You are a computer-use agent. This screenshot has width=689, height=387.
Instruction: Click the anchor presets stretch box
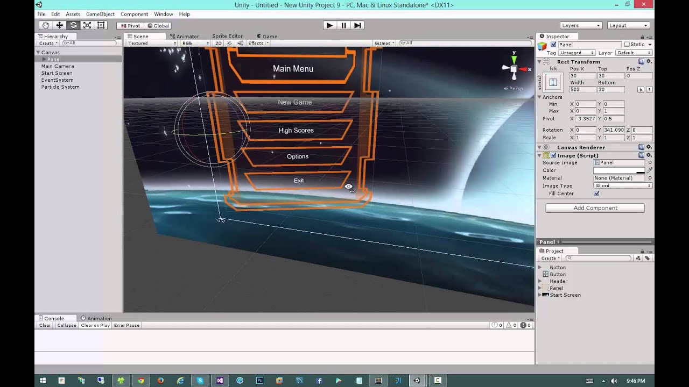(x=553, y=82)
